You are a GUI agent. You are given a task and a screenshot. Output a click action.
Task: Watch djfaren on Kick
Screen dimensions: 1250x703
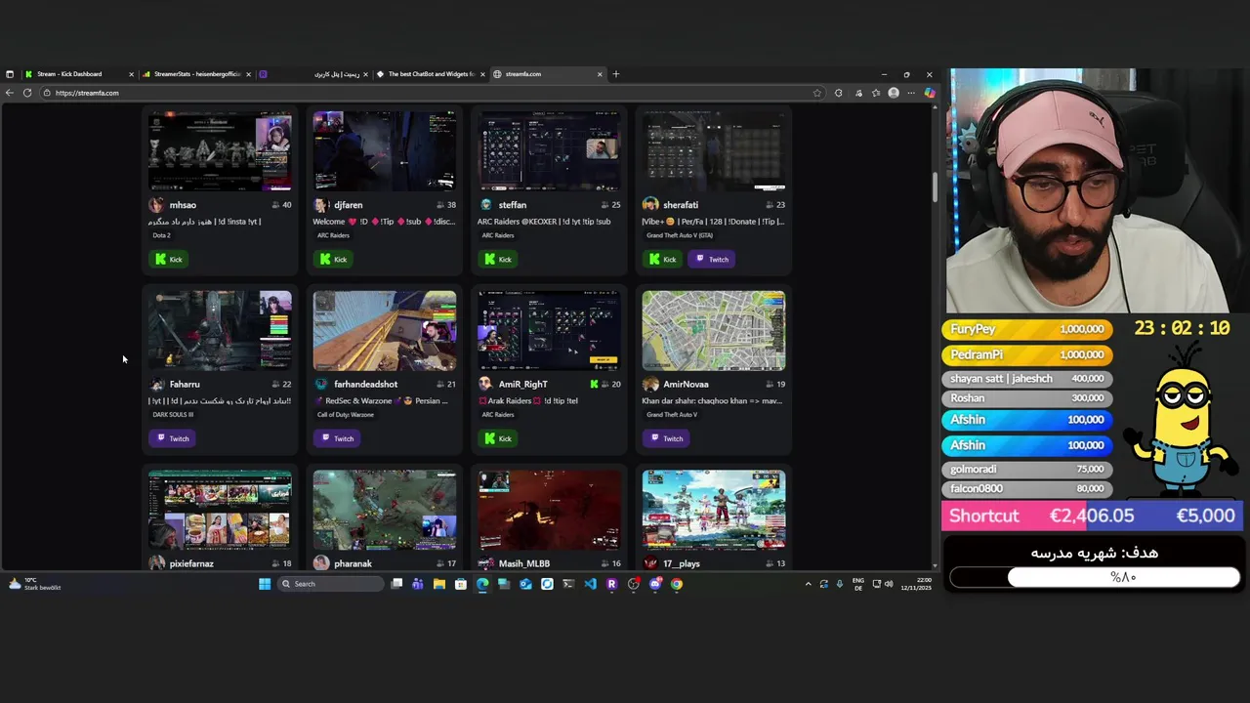[333, 259]
